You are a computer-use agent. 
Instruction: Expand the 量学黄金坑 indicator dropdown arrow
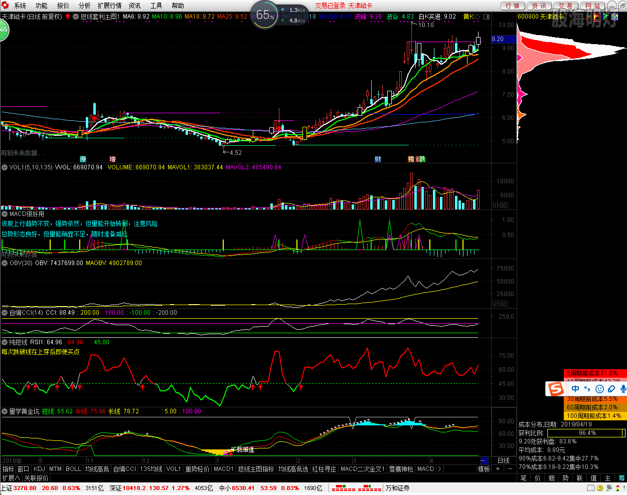pyautogui.click(x=5, y=411)
